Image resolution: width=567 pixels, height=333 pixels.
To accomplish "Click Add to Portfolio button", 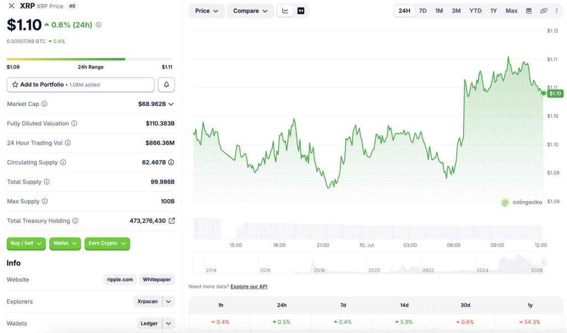I will pos(81,84).
